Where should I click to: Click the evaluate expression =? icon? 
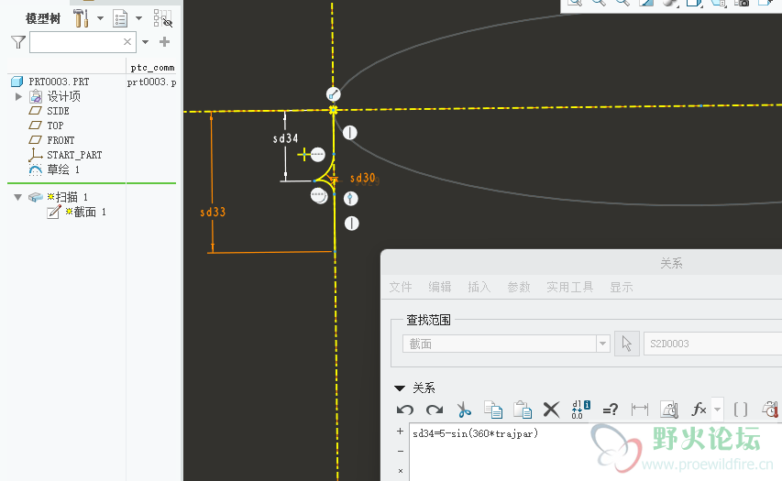tap(610, 410)
